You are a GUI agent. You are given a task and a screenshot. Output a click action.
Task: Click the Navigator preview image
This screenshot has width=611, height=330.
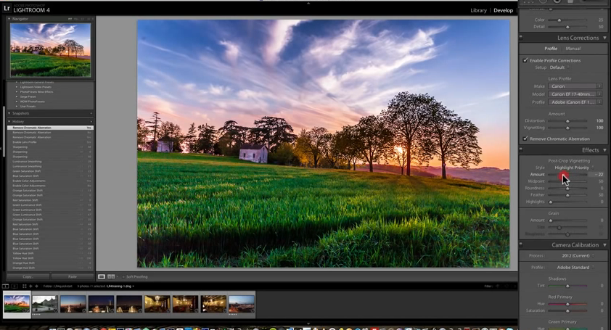click(50, 50)
